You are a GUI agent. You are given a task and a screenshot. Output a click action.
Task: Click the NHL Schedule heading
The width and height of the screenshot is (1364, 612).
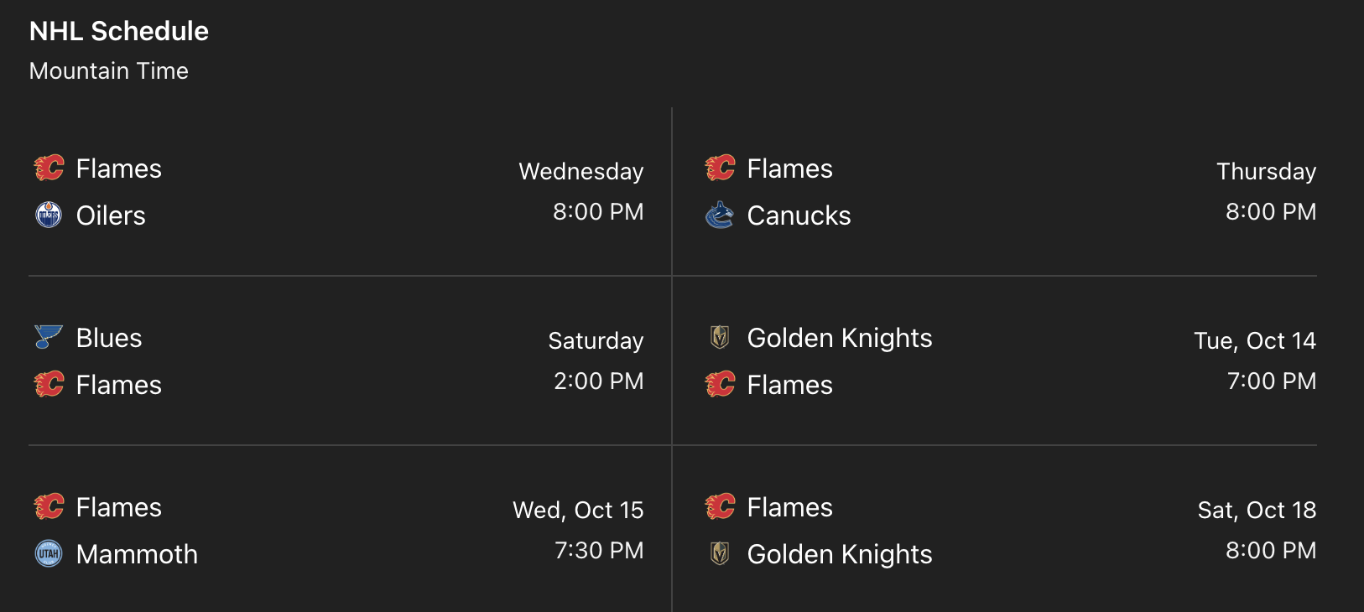point(119,31)
